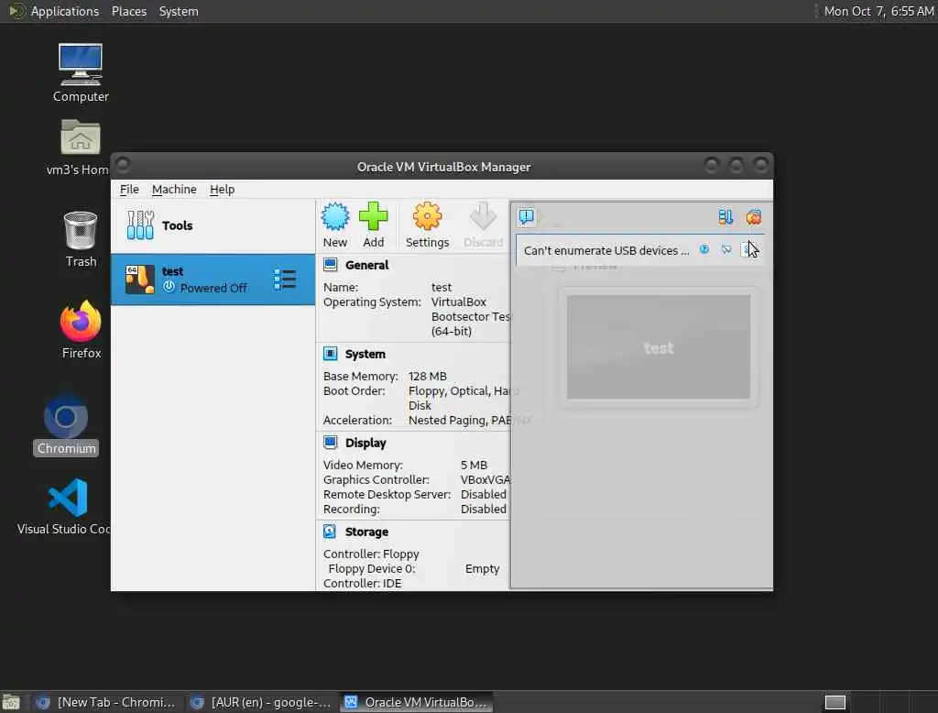938x713 pixels.
Task: Open the Help menu
Action: (x=222, y=189)
